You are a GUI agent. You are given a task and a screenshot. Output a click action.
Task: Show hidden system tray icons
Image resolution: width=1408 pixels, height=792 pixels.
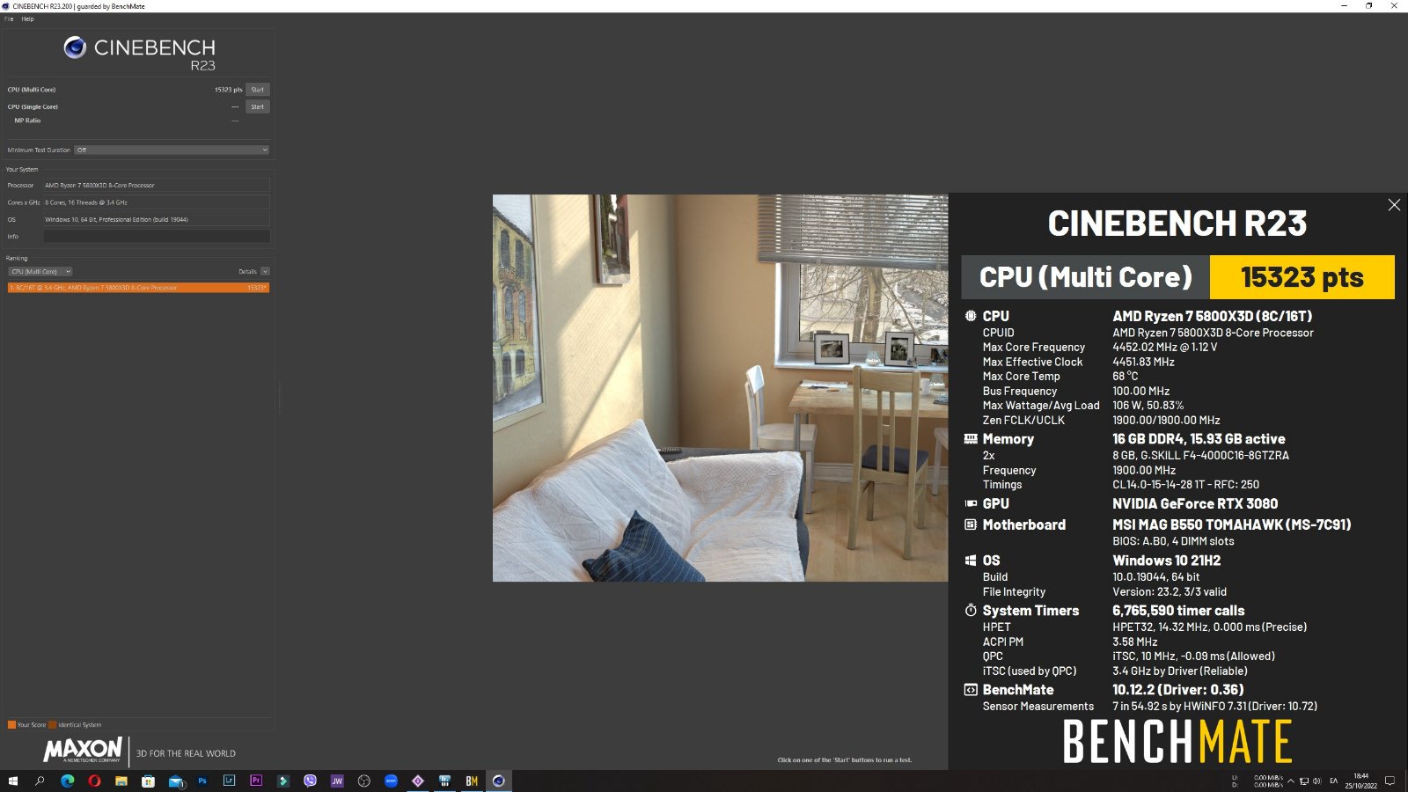(x=1291, y=781)
